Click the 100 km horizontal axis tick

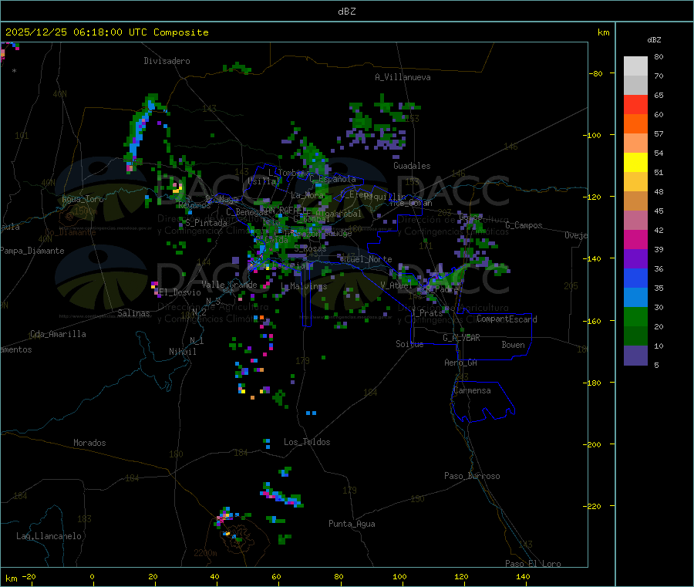399,576
